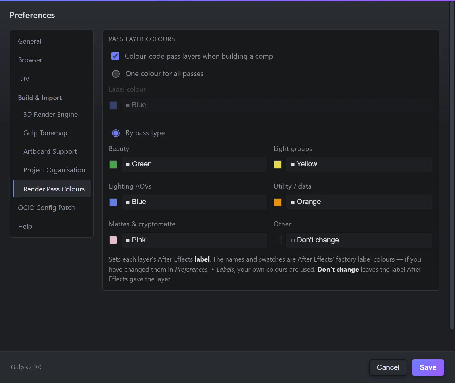Click the dimmed Label colour blue swatch
The width and height of the screenshot is (455, 383).
[x=113, y=105]
